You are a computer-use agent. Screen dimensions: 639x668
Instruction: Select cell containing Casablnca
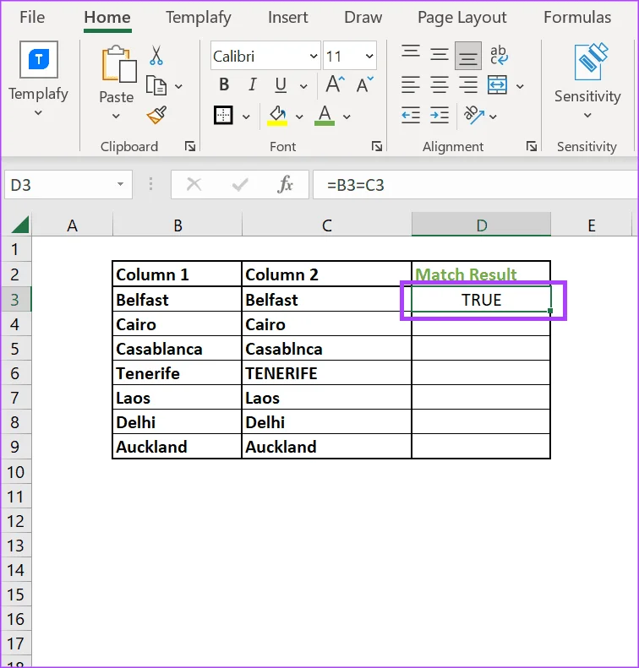coord(326,349)
